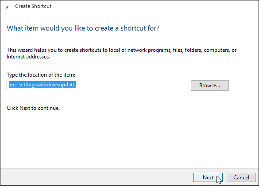The width and height of the screenshot is (259, 190).
Task: Click the shortcut arrow icon in title bar
Action: [7, 8]
